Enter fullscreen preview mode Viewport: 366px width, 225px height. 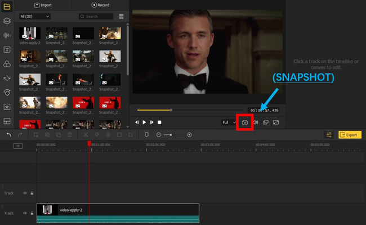276,122
